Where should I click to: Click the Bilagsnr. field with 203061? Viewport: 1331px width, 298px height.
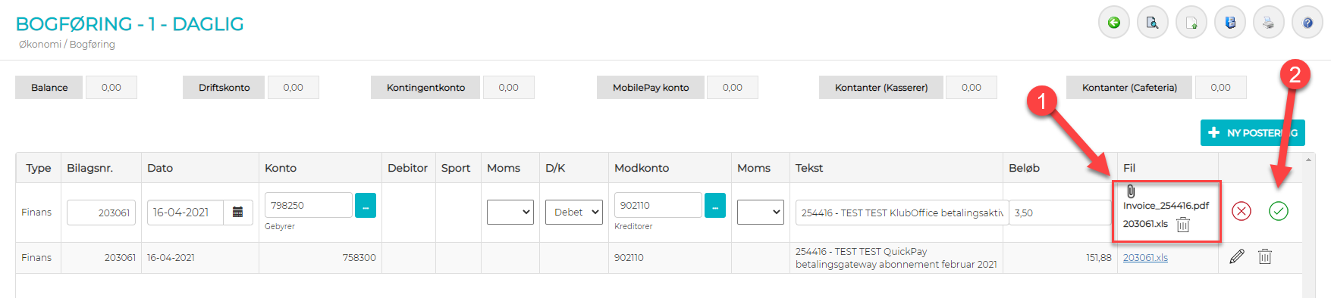tap(102, 213)
